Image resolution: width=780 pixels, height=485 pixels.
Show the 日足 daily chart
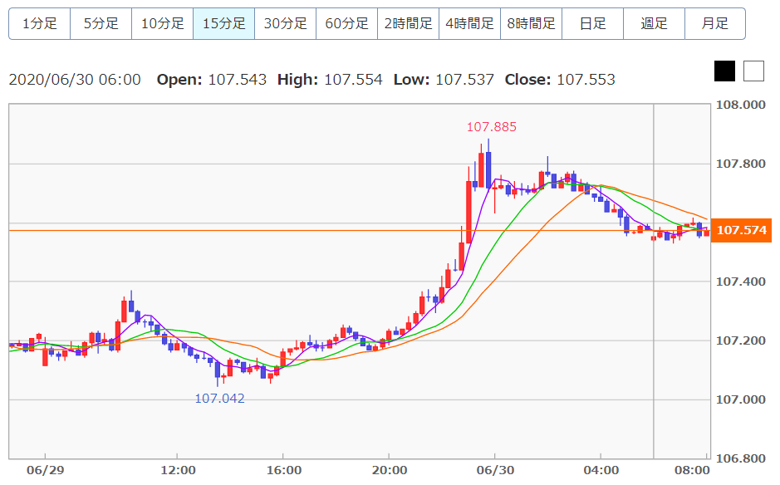592,23
